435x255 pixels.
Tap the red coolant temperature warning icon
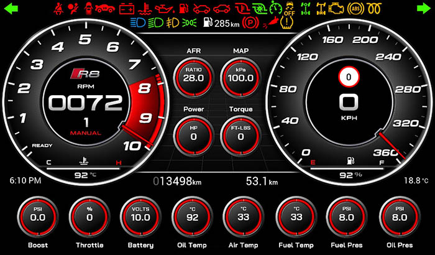pos(144,9)
